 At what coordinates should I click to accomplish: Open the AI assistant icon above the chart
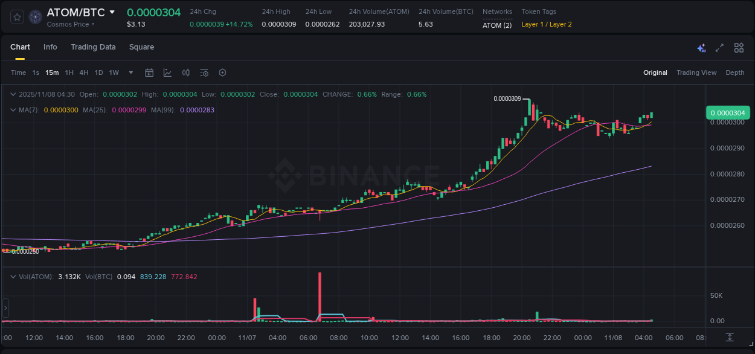click(701, 47)
